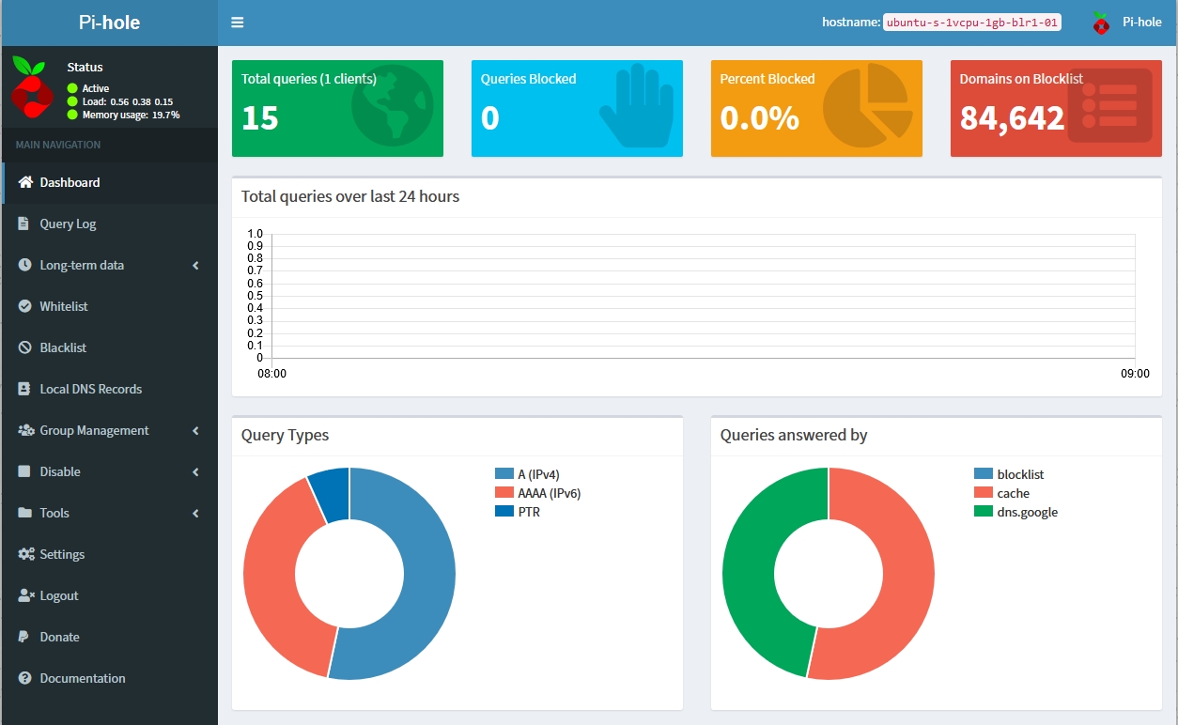Image resolution: width=1178 pixels, height=725 pixels.
Task: Click the Whitelist check-circle icon
Action: (x=24, y=306)
